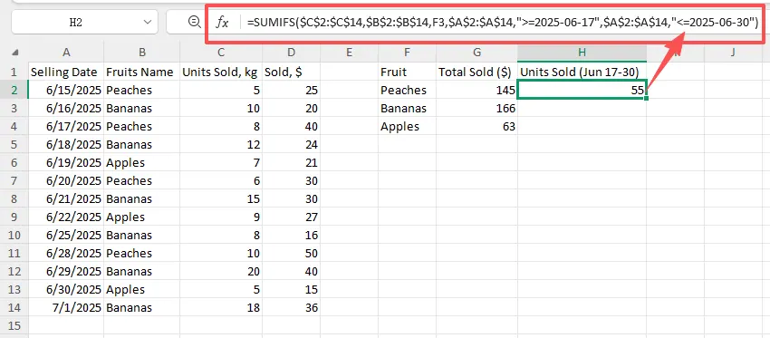This screenshot has width=770, height=338.
Task: Select column D header
Action: tap(291, 52)
